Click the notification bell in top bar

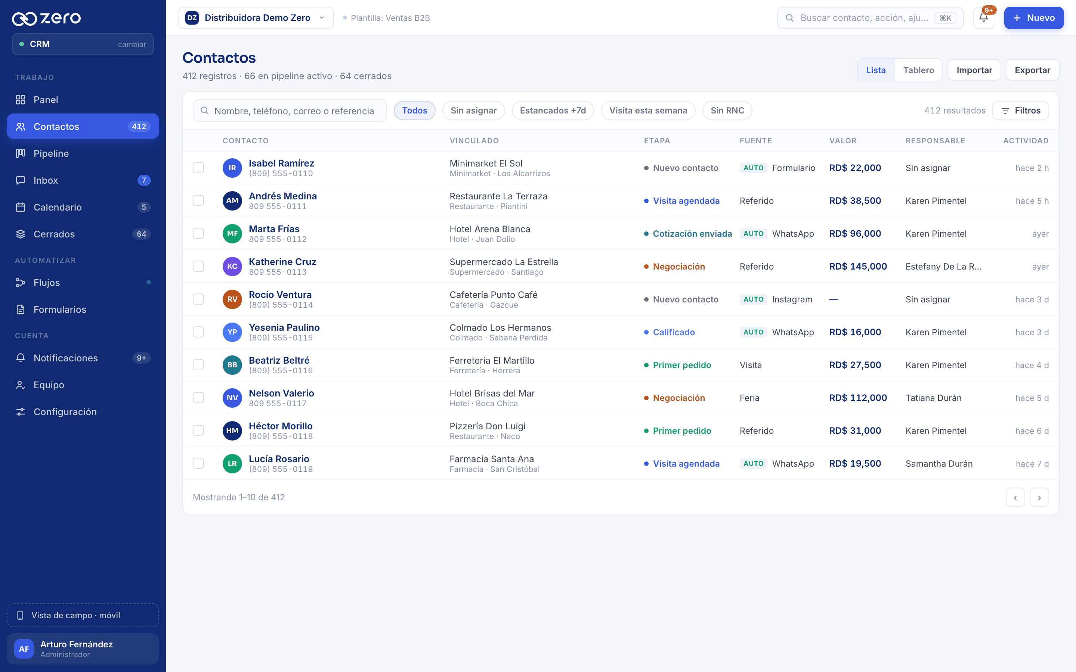point(983,18)
